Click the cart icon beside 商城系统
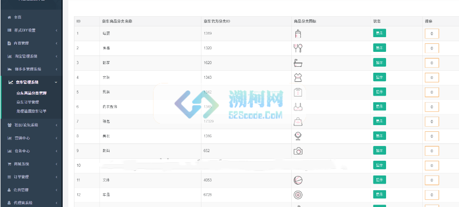This screenshot has width=459, height=207. point(9,164)
